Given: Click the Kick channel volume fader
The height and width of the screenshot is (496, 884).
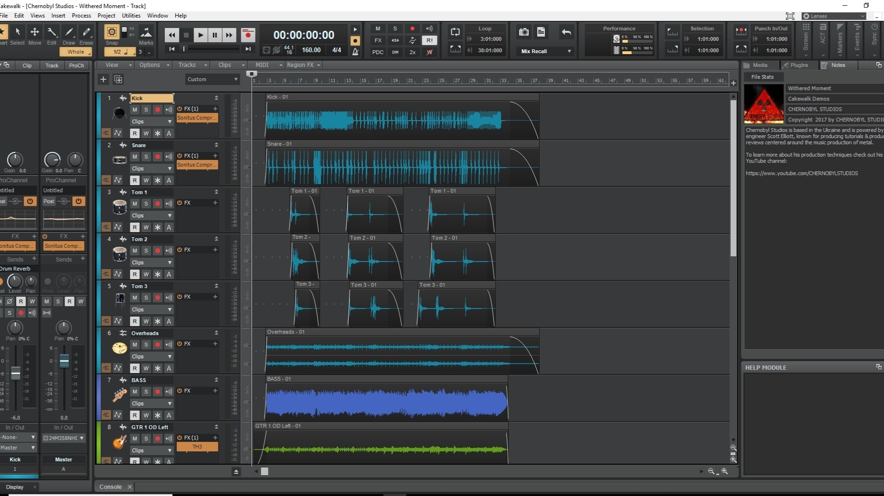Looking at the screenshot, I should click(x=16, y=374).
